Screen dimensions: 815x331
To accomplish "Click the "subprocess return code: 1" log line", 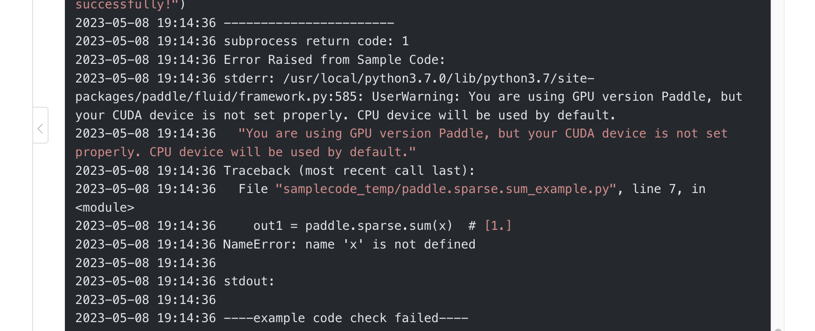I will pos(316,41).
